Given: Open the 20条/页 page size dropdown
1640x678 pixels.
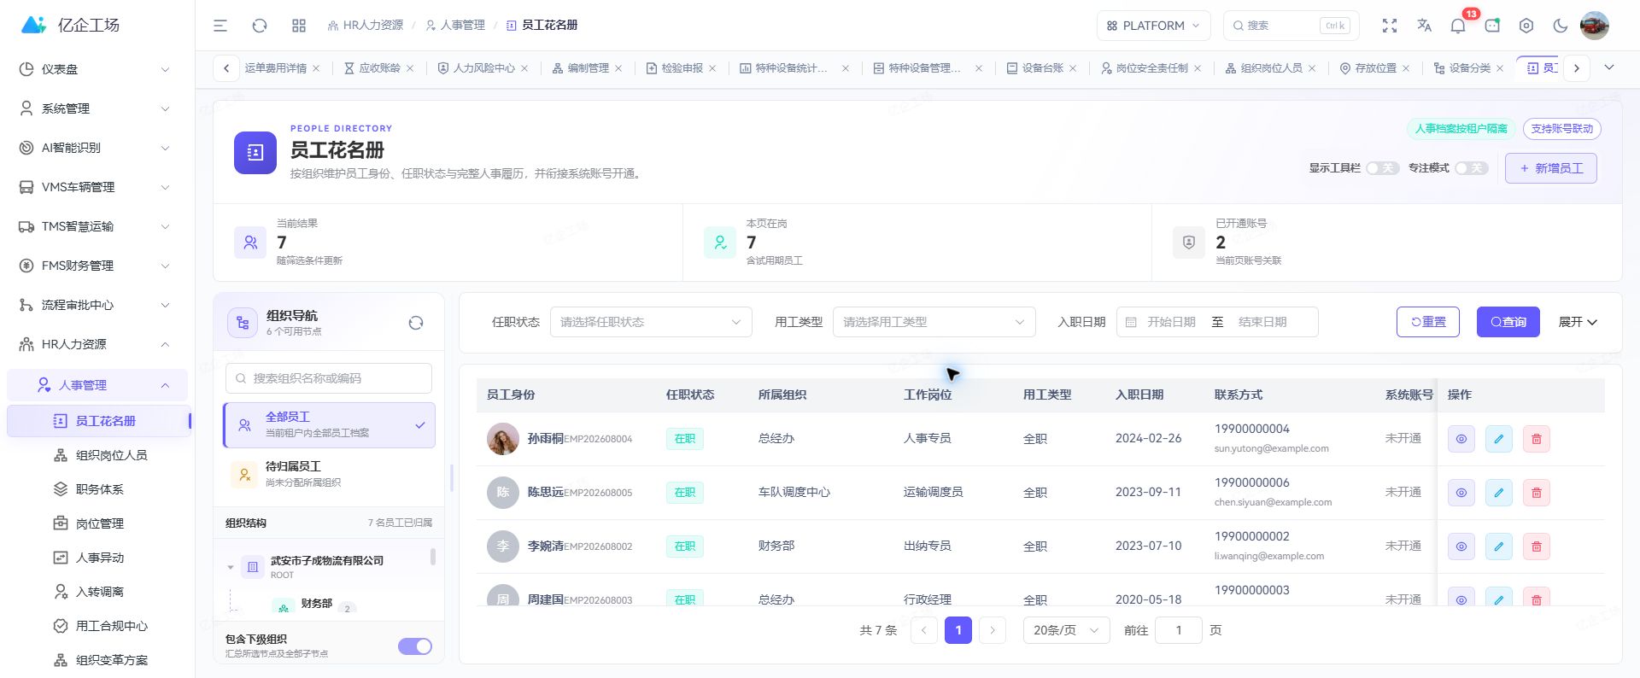Looking at the screenshot, I should (x=1066, y=630).
